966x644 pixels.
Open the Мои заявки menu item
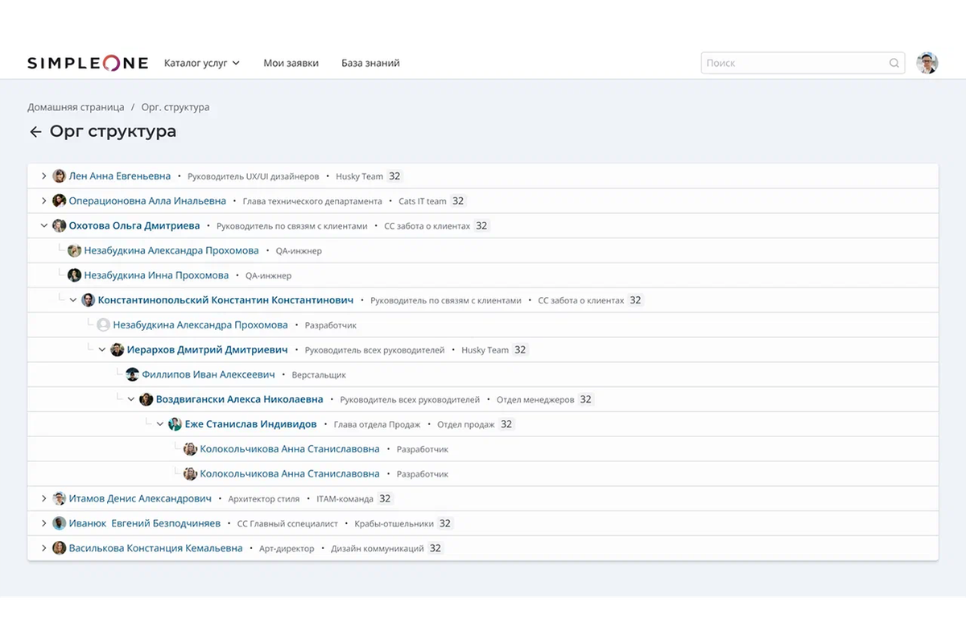coord(291,63)
